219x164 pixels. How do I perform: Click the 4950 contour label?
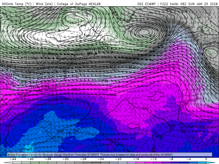(74, 12)
